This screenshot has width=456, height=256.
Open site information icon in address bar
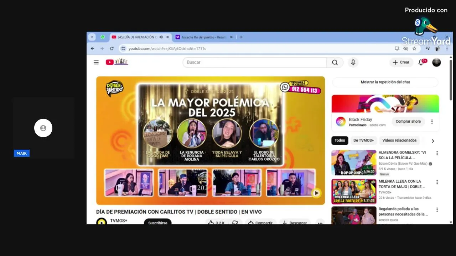[123, 48]
